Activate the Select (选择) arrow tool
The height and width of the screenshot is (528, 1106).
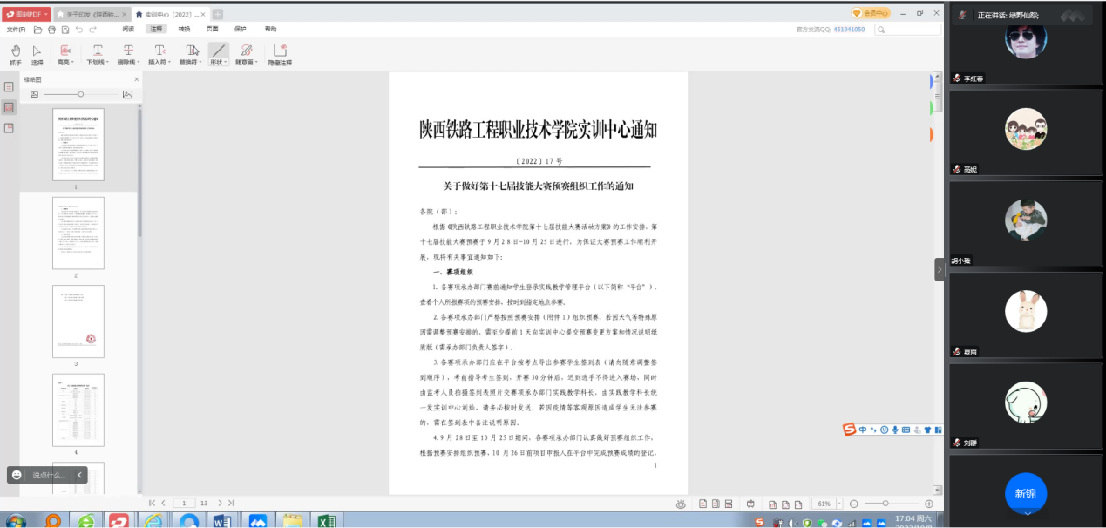pos(37,54)
